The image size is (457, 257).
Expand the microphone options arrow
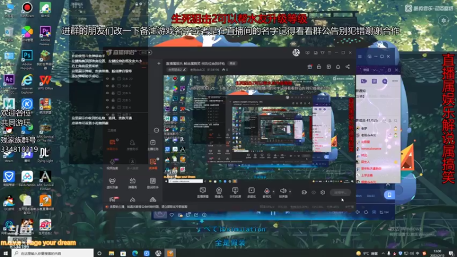274,191
